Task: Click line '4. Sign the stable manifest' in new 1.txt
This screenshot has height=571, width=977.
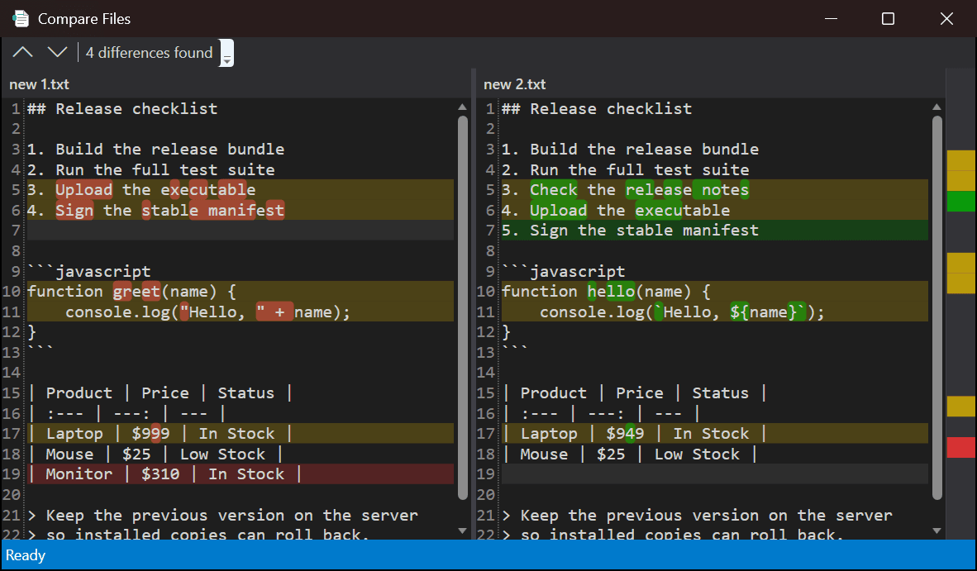Action: [241, 211]
